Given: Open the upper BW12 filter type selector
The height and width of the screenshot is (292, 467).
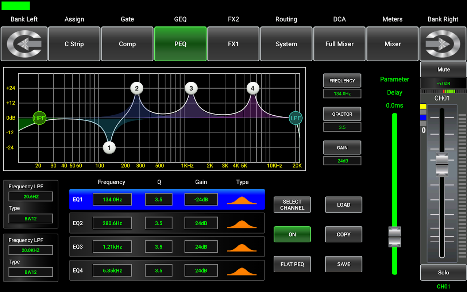Looking at the screenshot, I should [31, 219].
